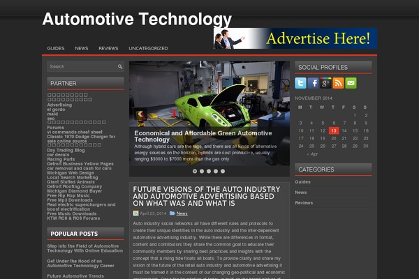Open the Google Plus social profile icon

coord(325,83)
